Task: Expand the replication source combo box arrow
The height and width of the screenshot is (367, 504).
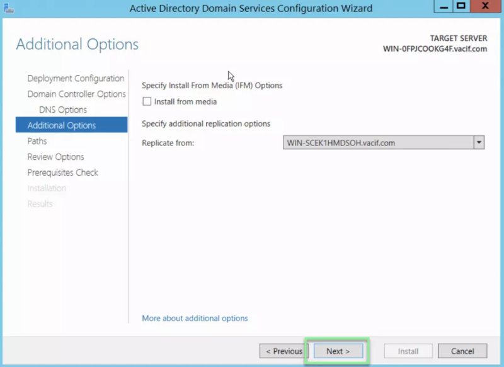Action: point(481,143)
